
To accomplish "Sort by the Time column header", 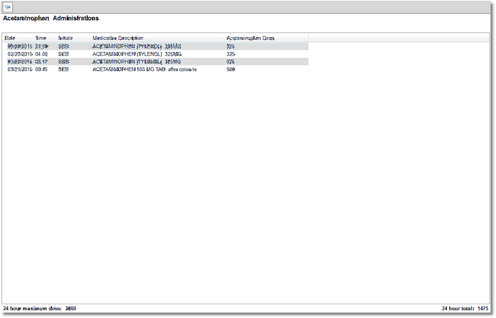I will pyautogui.click(x=45, y=38).
